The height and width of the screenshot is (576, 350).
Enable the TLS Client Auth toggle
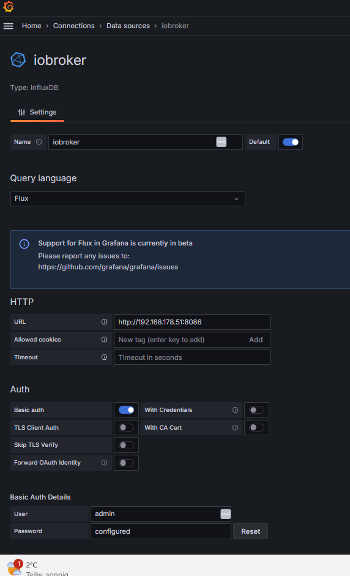[126, 428]
